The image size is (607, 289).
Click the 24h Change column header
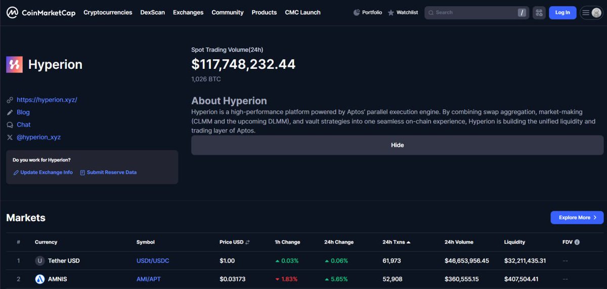(x=339, y=242)
